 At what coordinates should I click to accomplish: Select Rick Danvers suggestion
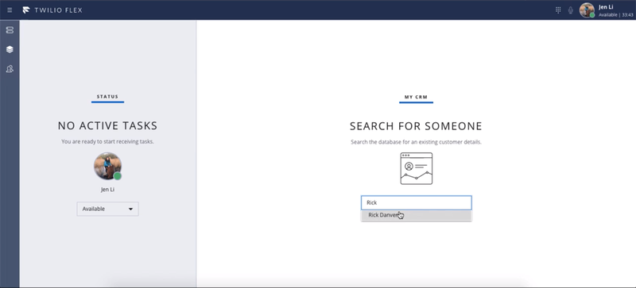[416, 215]
